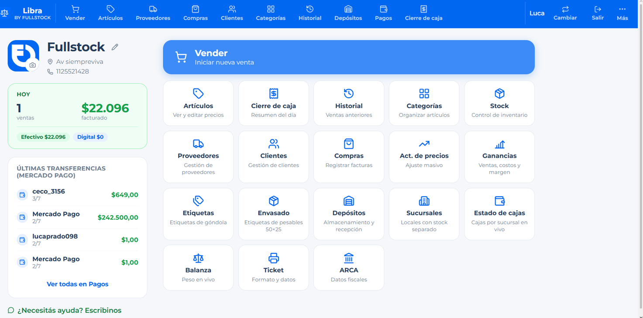Click the cube icon on the Stock card
Screen dimensions: 643x318
499,93
